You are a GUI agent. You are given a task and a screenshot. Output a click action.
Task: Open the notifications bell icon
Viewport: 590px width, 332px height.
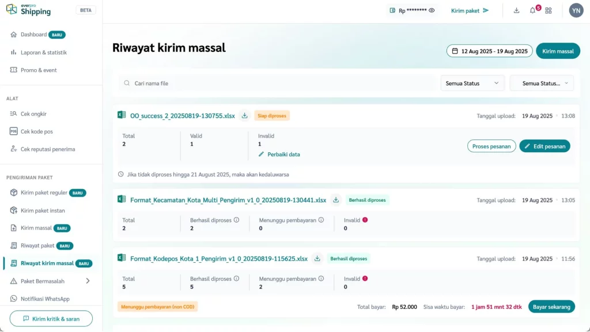(532, 10)
